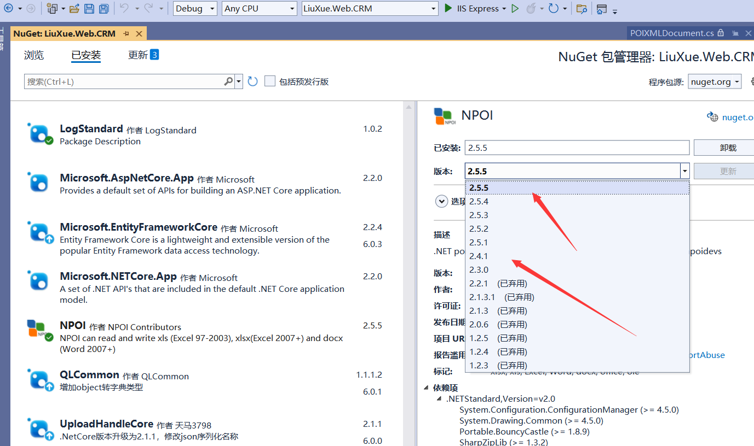754x446 pixels.
Task: Choose version 2.5.4 from the list
Action: tap(577, 201)
